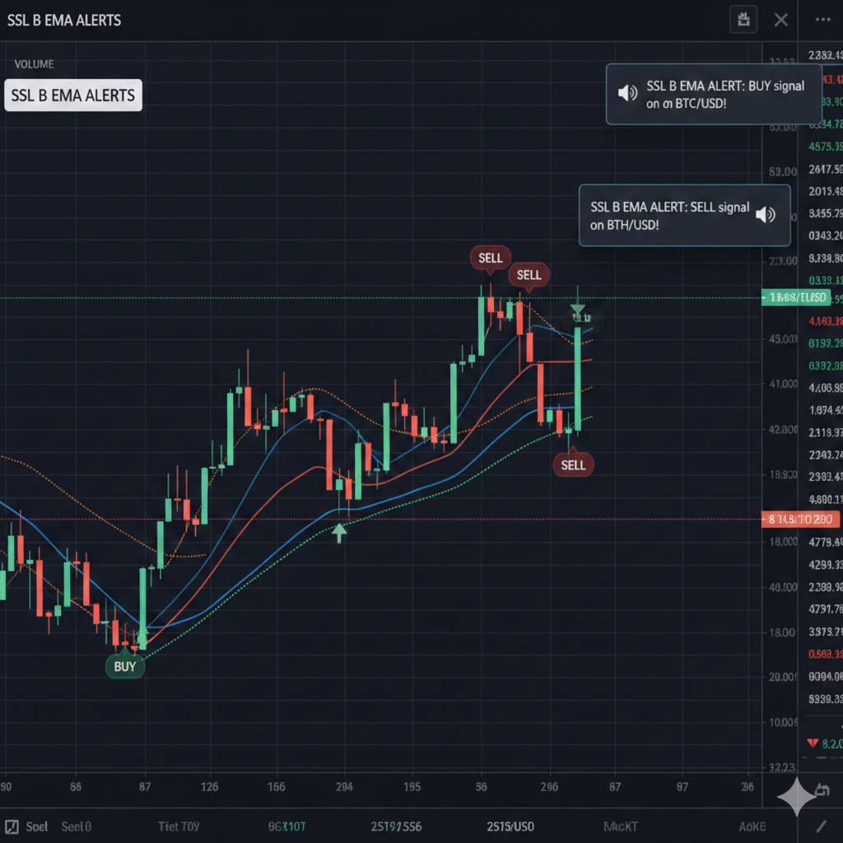The height and width of the screenshot is (843, 843).
Task: Click the save/snapshot icon in header
Action: point(743,20)
